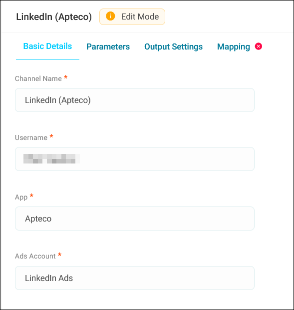Screen dimensions: 294x310
Task: Go to the Output Settings tab
Action: pyautogui.click(x=173, y=46)
